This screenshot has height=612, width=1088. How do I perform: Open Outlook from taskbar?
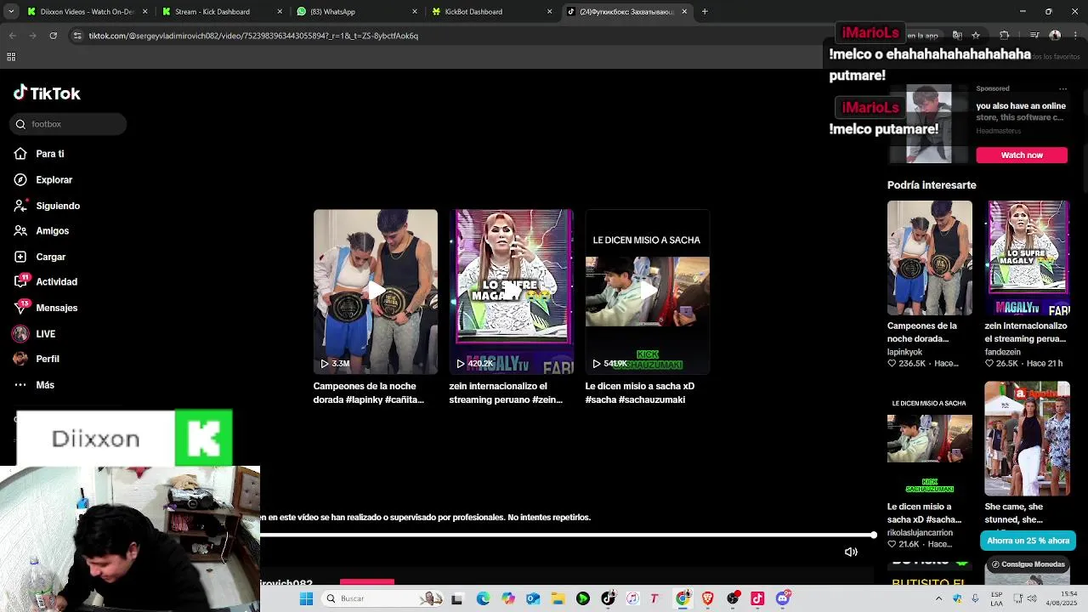(x=533, y=598)
